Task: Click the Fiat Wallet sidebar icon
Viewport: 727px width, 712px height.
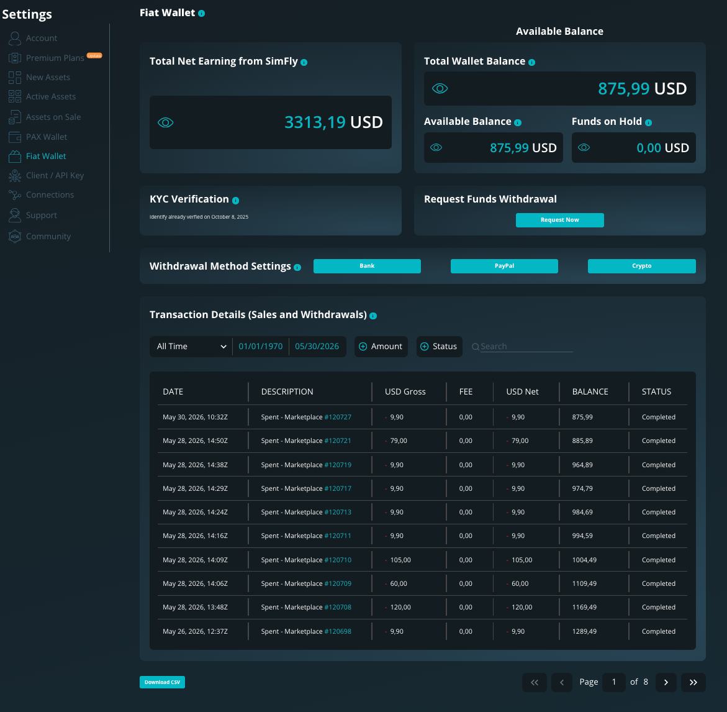Action: tap(15, 157)
